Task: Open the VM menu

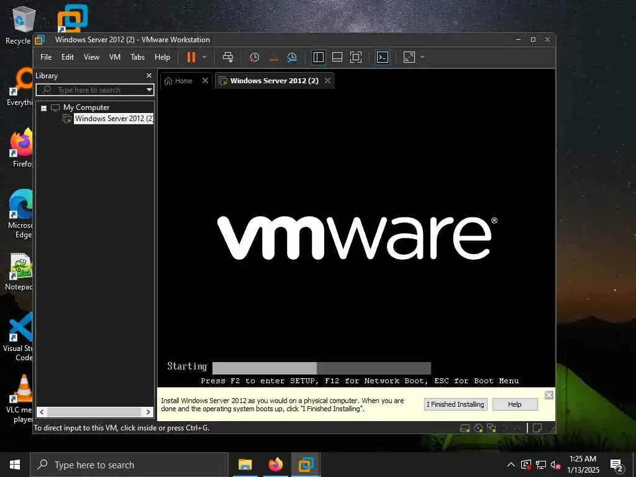Action: click(x=115, y=57)
